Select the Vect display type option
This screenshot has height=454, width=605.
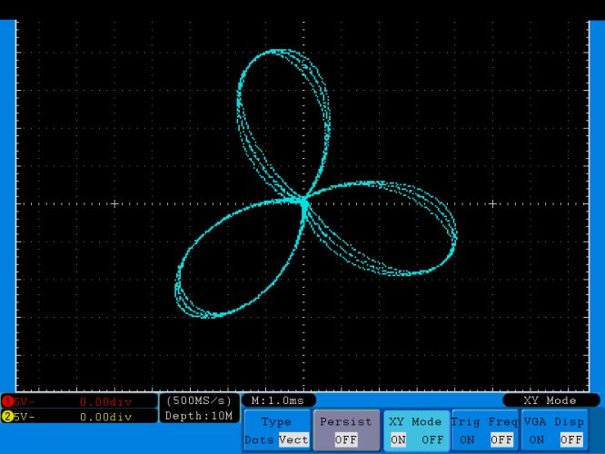[x=293, y=439]
